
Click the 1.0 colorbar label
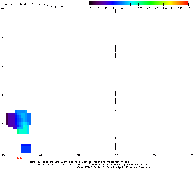pos(188,8)
